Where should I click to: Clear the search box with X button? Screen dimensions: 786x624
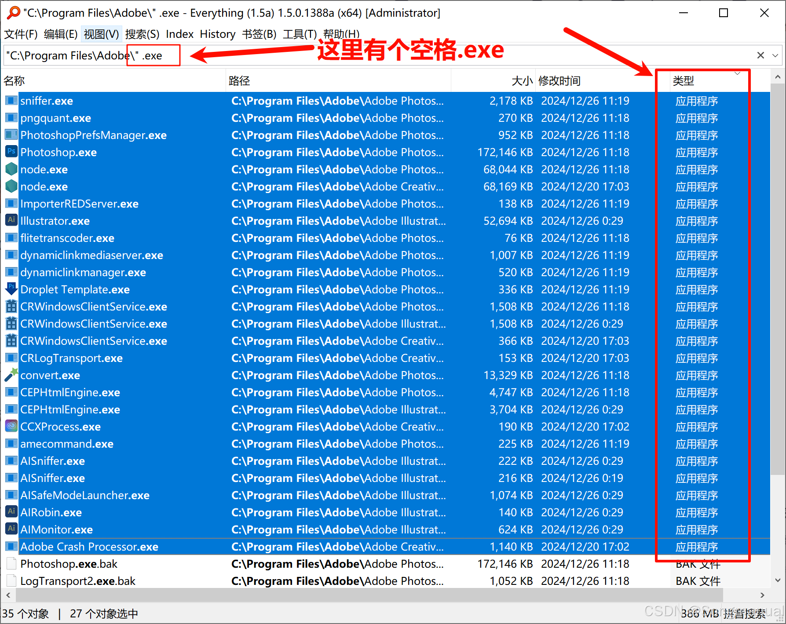click(760, 55)
